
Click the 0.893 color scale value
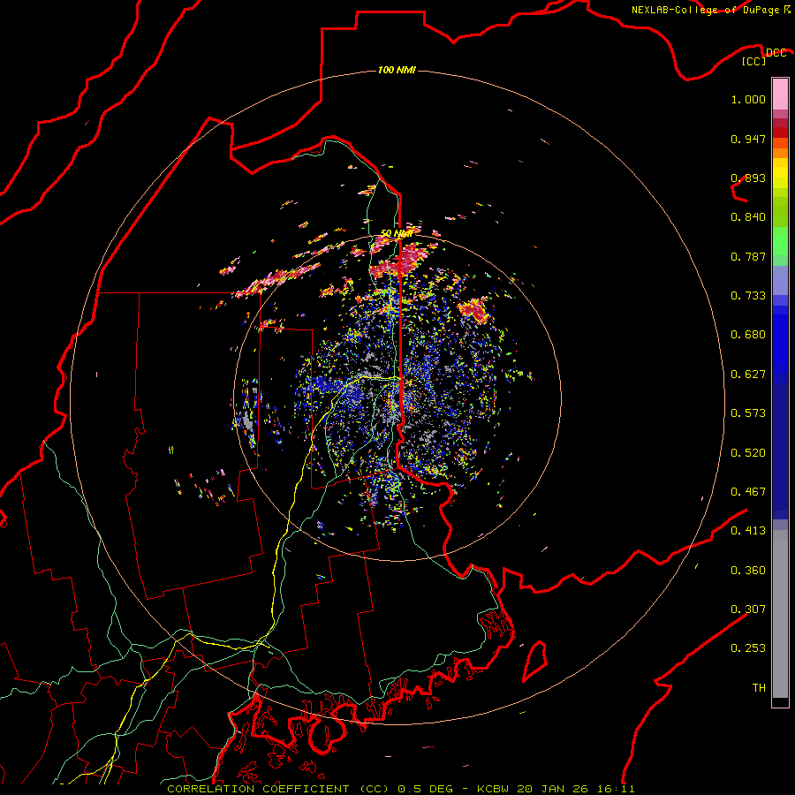748,178
